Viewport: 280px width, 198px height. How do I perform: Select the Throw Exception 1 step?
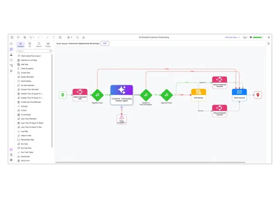click(122, 119)
